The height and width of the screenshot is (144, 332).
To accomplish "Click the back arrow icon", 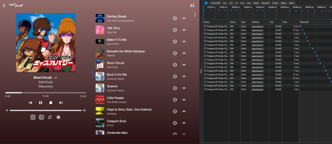I will [x=4, y=5].
